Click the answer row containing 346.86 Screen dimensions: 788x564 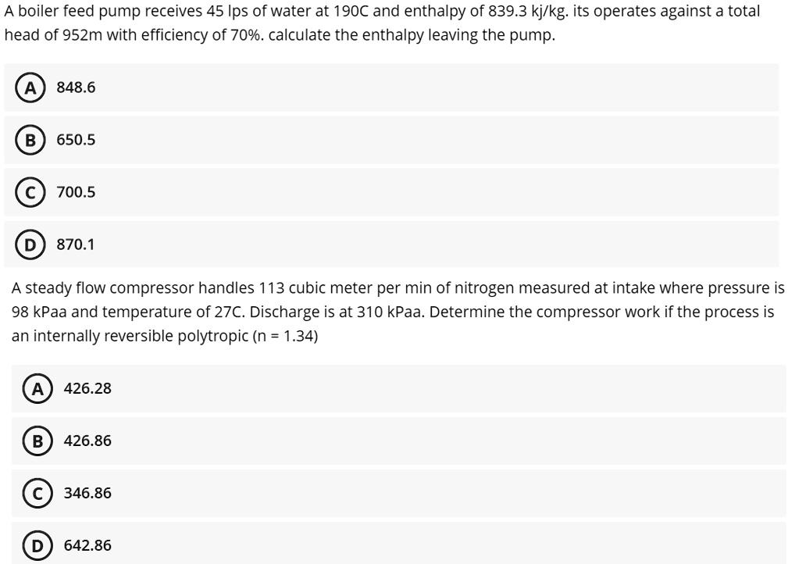point(390,493)
